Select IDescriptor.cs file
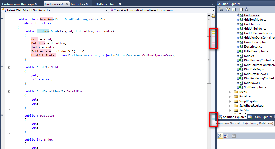This screenshot has height=149, width=275. pyautogui.click(x=253, y=47)
